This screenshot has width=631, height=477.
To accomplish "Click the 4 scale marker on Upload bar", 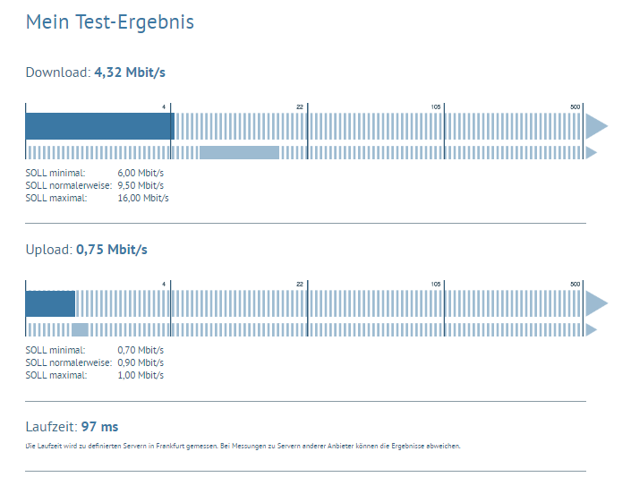I will pos(165,284).
